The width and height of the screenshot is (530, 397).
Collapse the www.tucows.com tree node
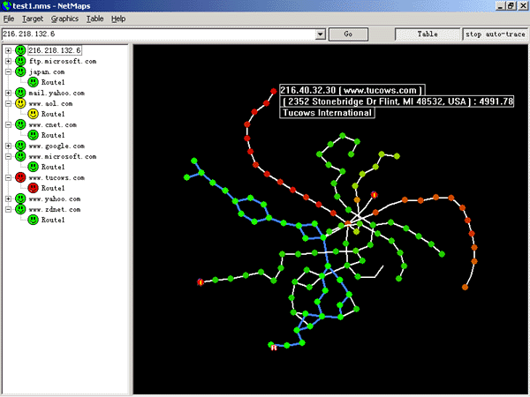click(x=8, y=177)
